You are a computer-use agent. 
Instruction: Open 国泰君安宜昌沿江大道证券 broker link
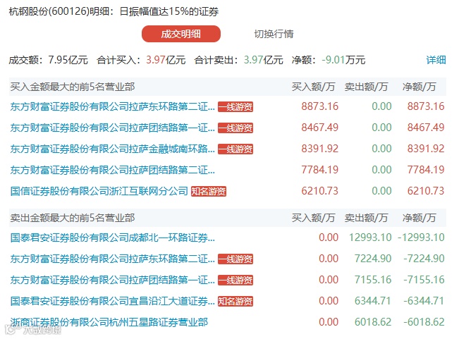point(112,301)
